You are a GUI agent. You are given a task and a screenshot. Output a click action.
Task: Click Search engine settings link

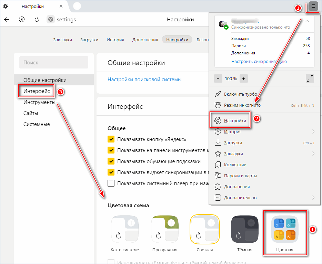tap(144, 80)
